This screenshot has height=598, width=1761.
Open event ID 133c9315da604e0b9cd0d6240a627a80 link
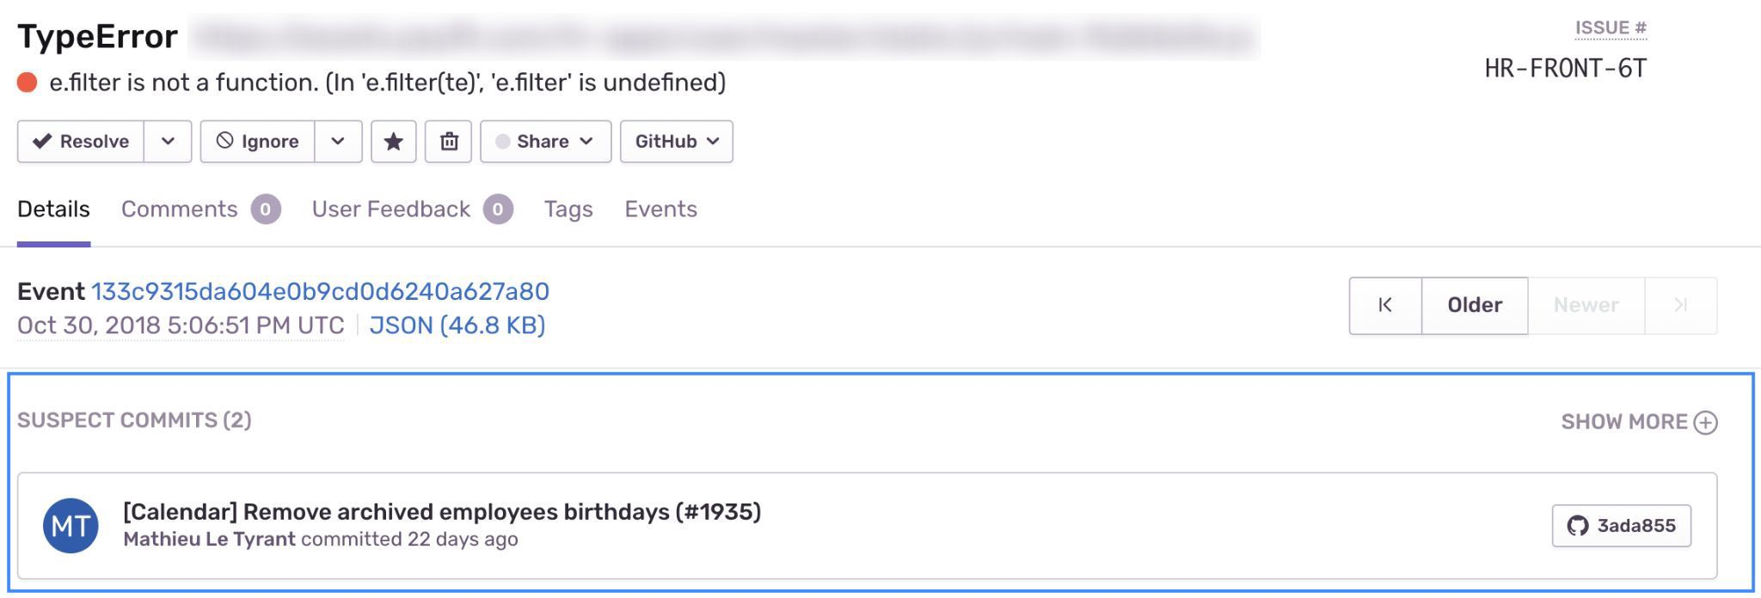click(x=321, y=291)
